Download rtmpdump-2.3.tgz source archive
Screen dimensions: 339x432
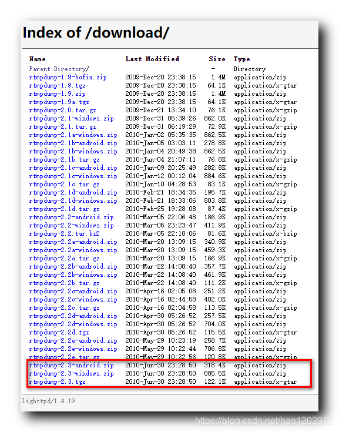(x=57, y=382)
